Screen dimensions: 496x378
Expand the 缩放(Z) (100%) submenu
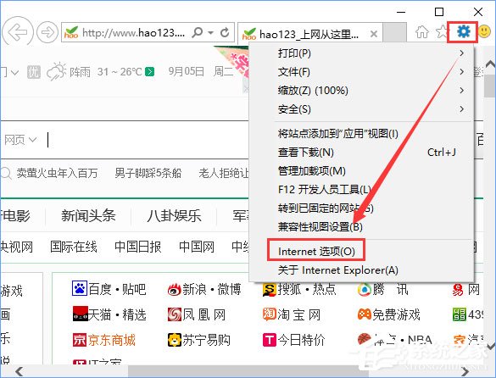(x=361, y=91)
